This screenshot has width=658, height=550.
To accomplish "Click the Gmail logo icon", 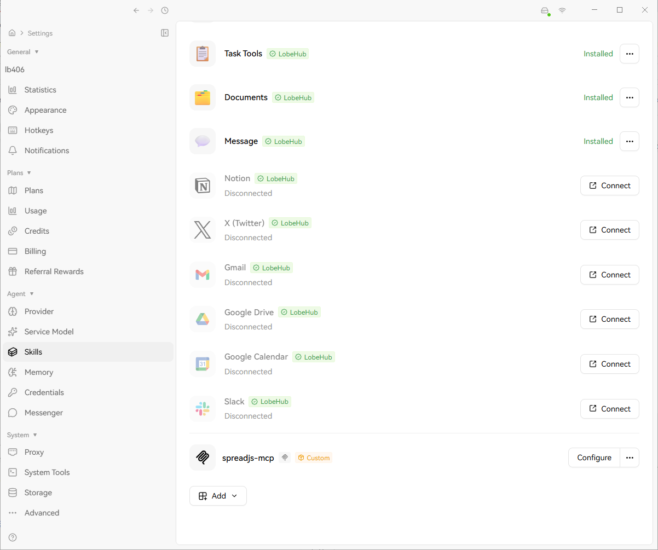I will tap(203, 275).
